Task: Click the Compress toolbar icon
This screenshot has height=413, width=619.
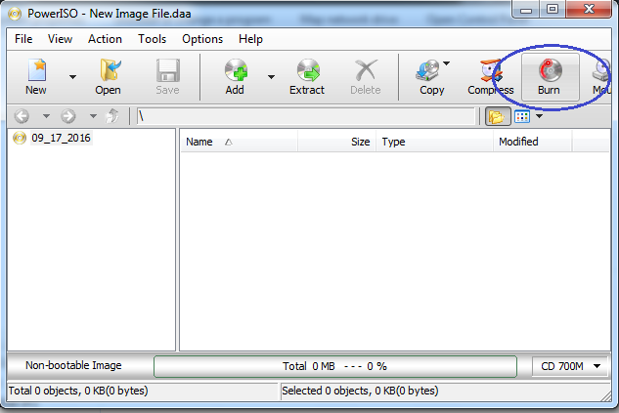Action: pos(491,71)
